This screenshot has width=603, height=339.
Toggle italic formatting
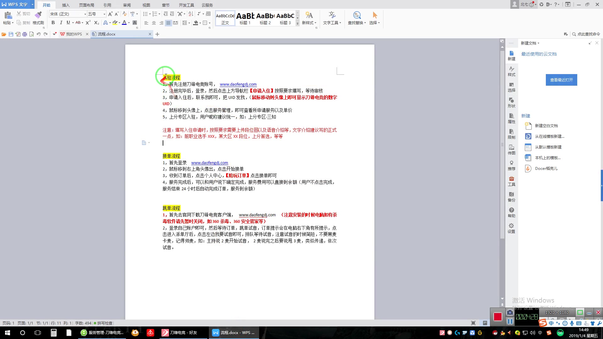pos(61,23)
